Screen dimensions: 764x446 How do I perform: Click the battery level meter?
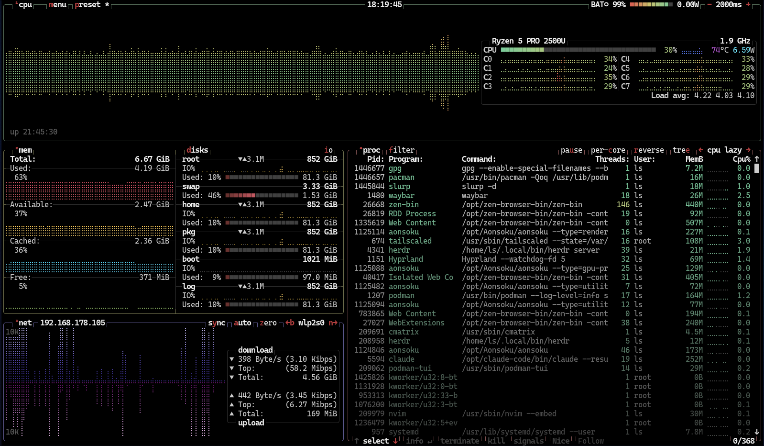(x=651, y=4)
